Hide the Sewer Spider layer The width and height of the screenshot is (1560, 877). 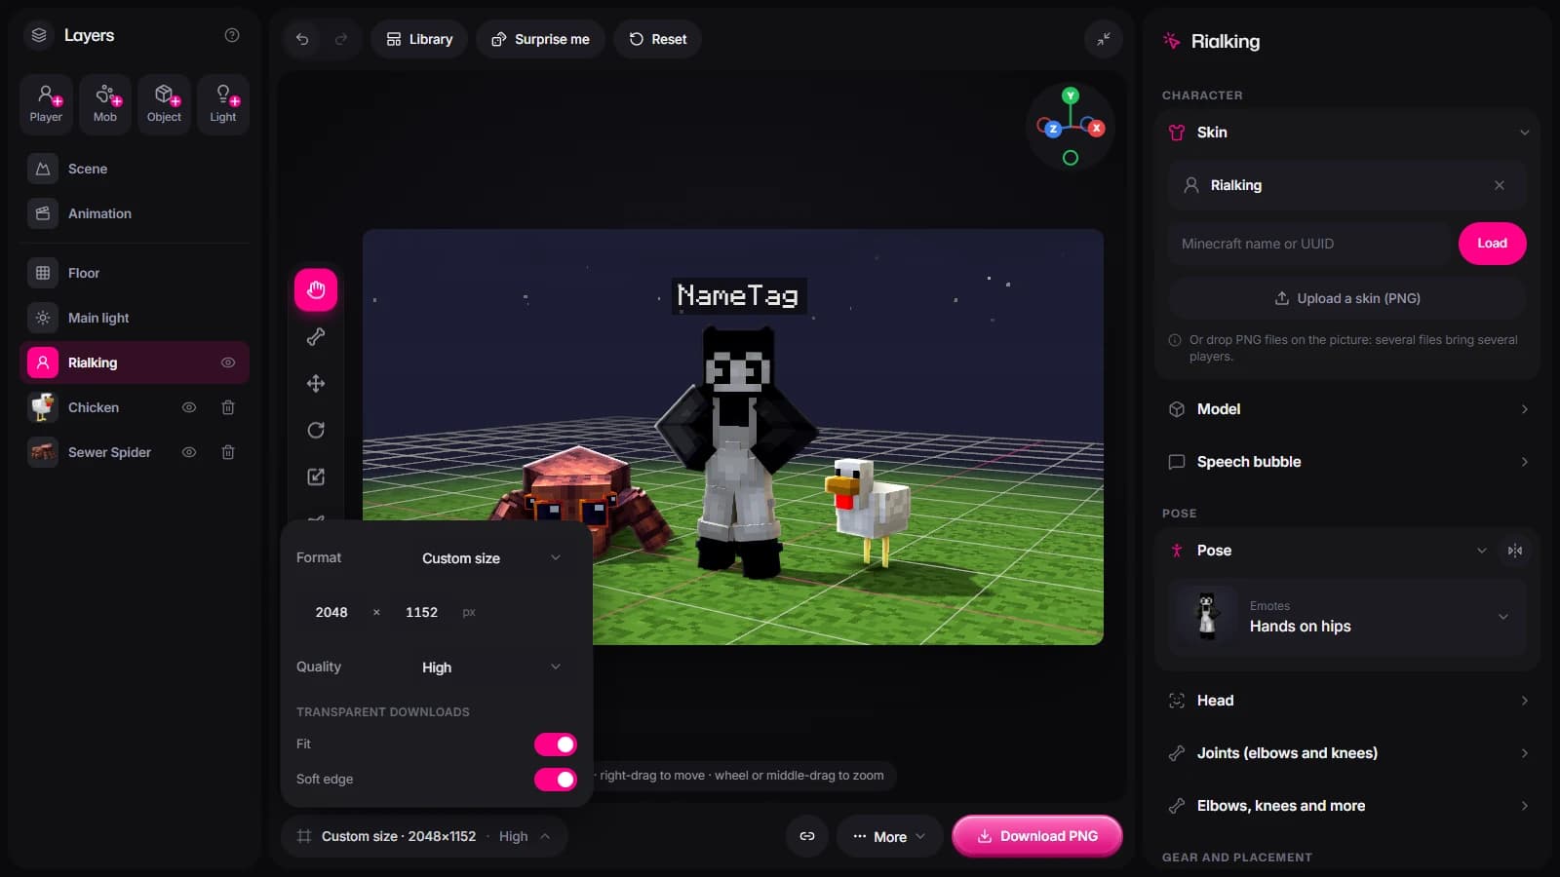pos(189,452)
